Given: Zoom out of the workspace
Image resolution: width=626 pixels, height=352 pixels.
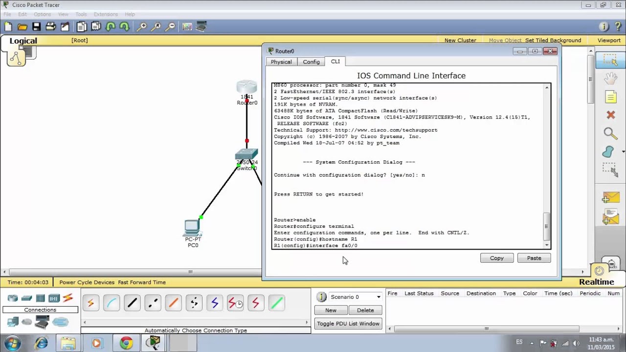Looking at the screenshot, I should (170, 27).
